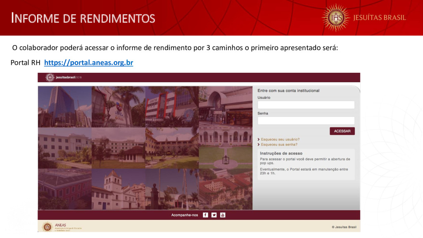Open the portal.aneas.org.br hyperlink

88,63
